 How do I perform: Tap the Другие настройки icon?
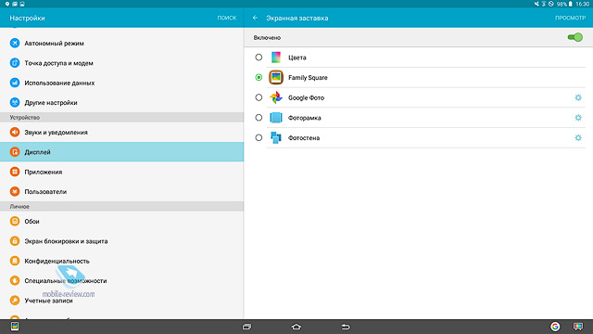click(x=15, y=102)
